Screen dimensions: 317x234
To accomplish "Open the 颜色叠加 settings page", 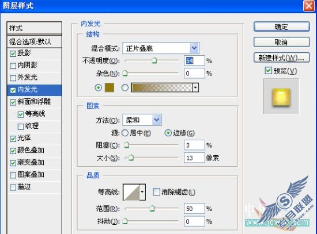I will click(31, 150).
